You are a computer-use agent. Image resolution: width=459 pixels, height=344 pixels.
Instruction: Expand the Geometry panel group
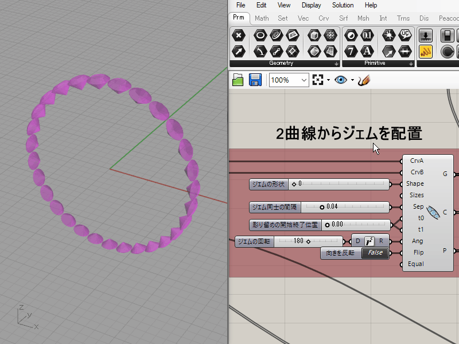pos(336,64)
